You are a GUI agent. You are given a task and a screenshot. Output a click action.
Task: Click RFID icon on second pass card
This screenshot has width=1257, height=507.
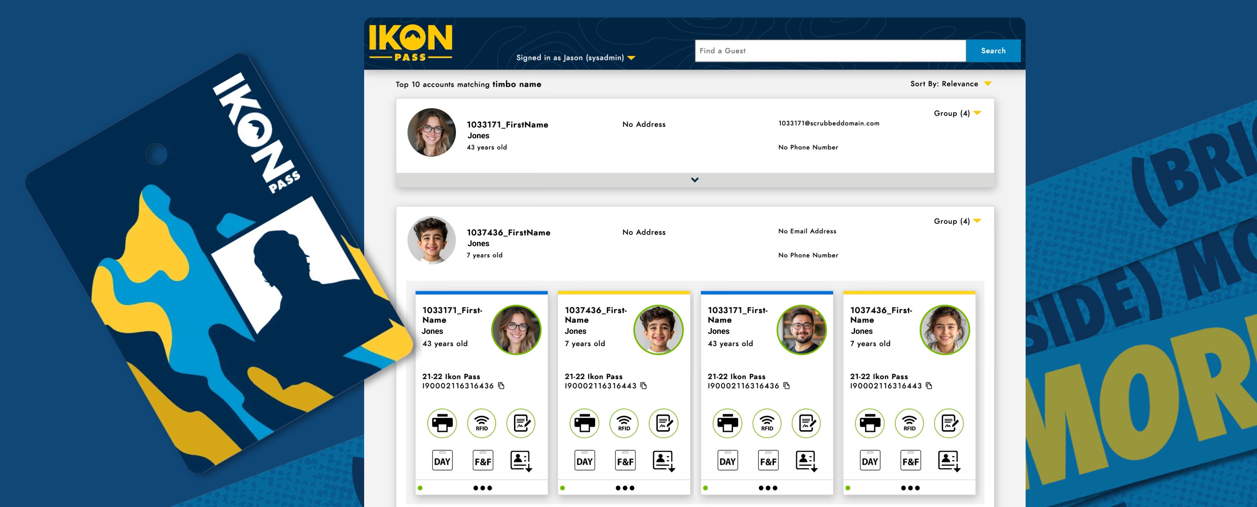[x=624, y=423]
